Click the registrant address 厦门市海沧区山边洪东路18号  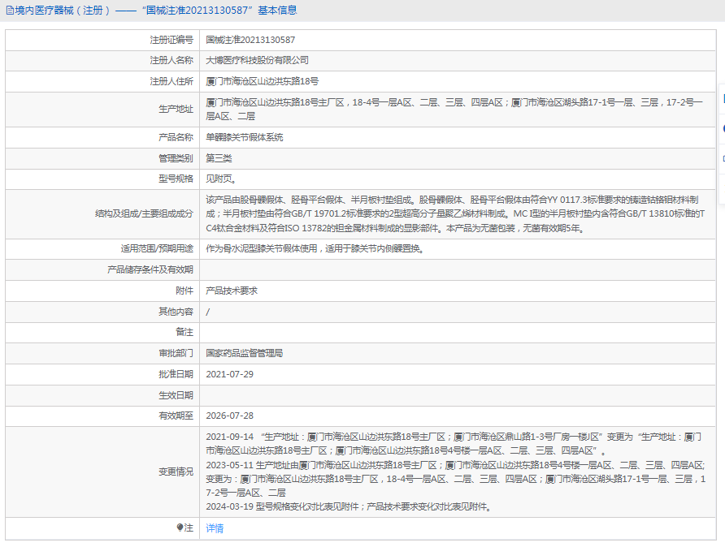pyautogui.click(x=263, y=82)
